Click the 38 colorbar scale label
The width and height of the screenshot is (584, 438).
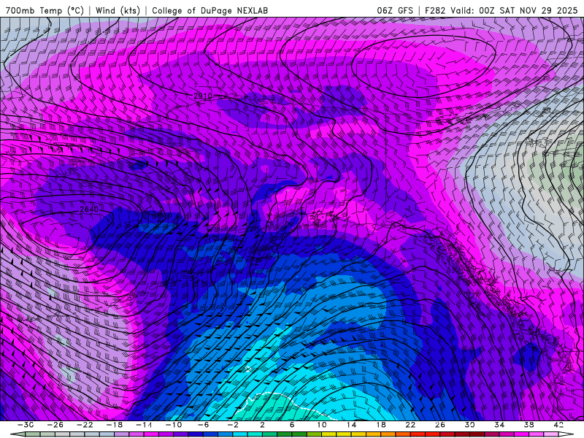coord(529,425)
